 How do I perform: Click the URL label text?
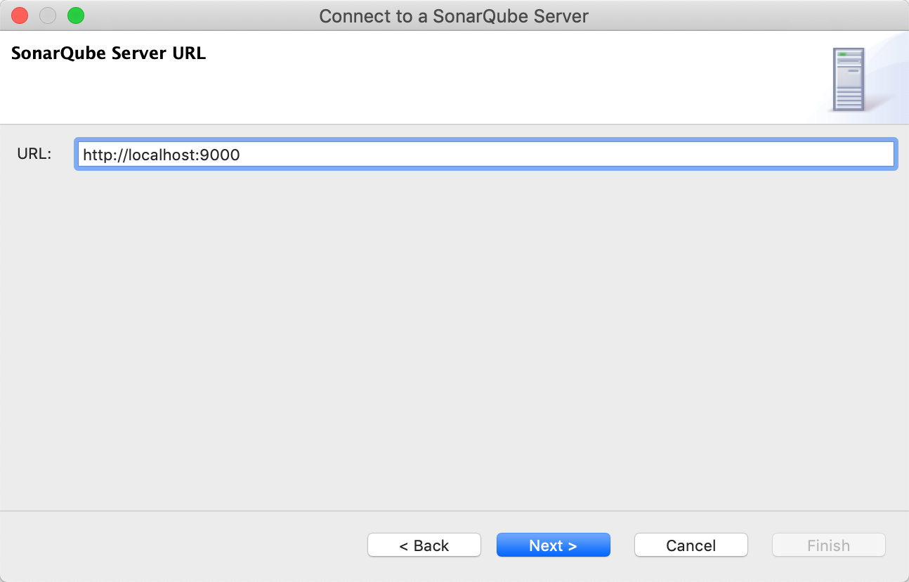(34, 153)
